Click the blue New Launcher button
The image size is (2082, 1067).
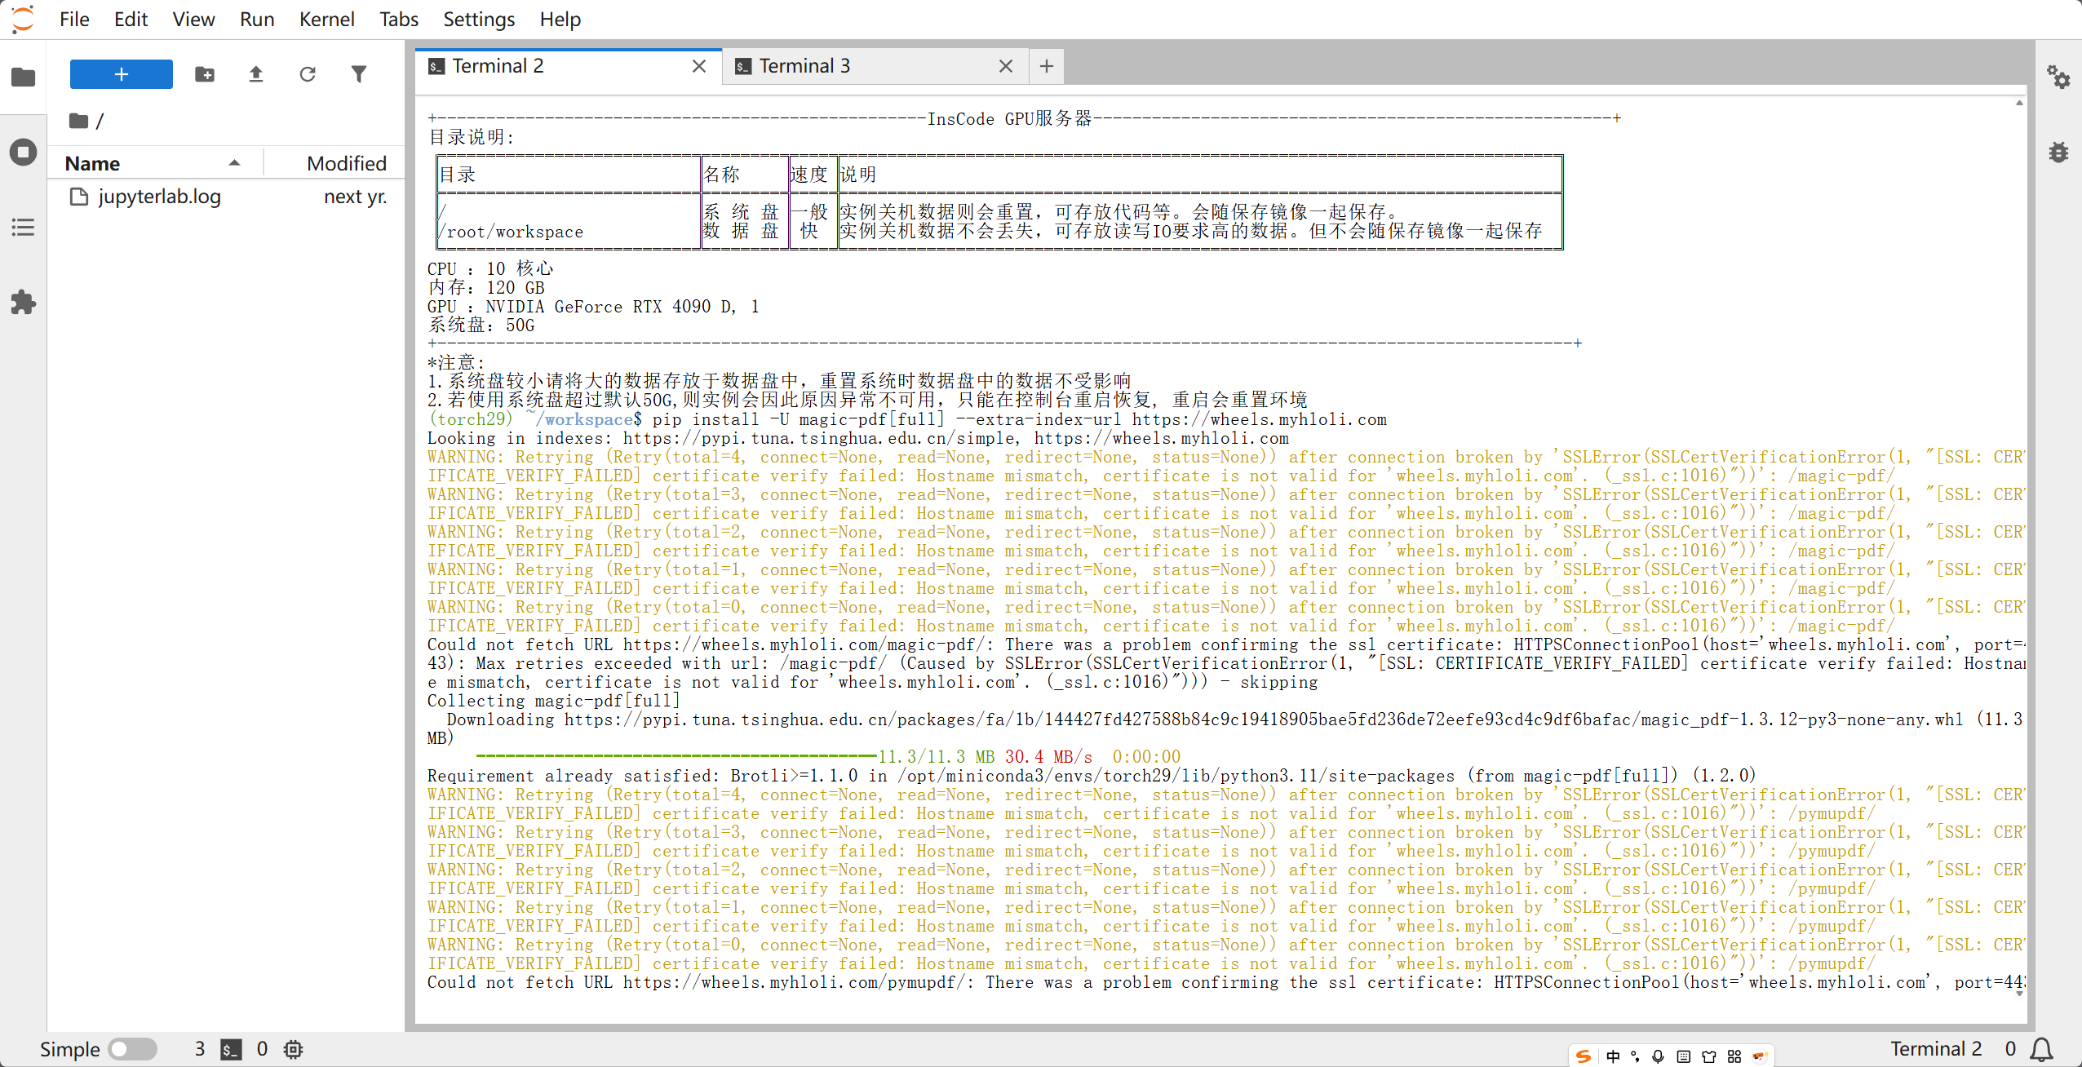click(122, 74)
